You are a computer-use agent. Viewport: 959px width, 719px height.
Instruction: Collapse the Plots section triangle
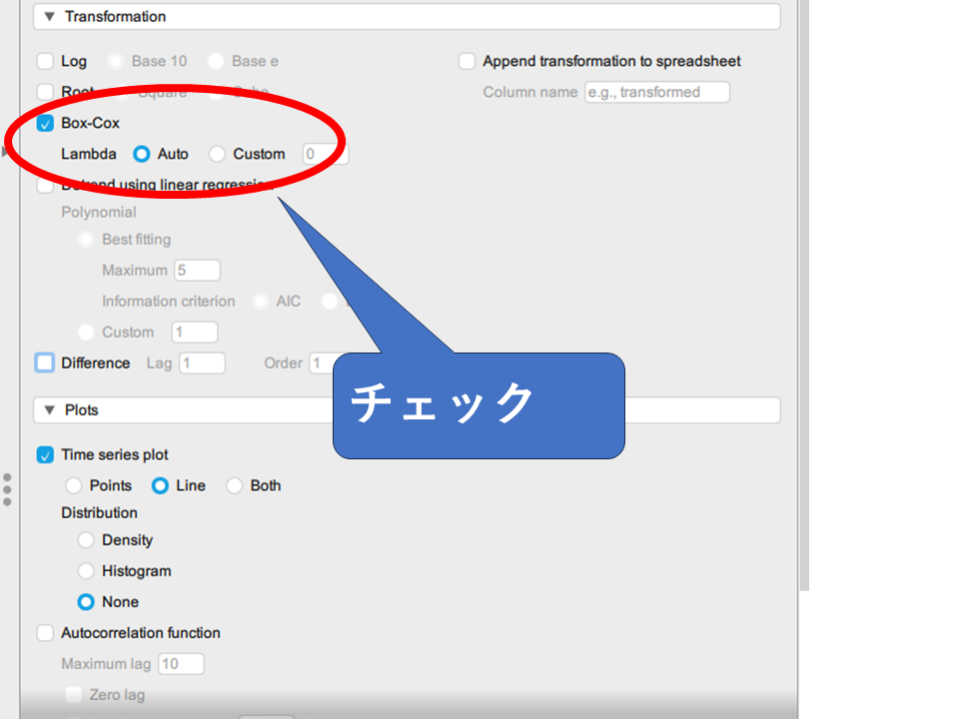[x=49, y=410]
